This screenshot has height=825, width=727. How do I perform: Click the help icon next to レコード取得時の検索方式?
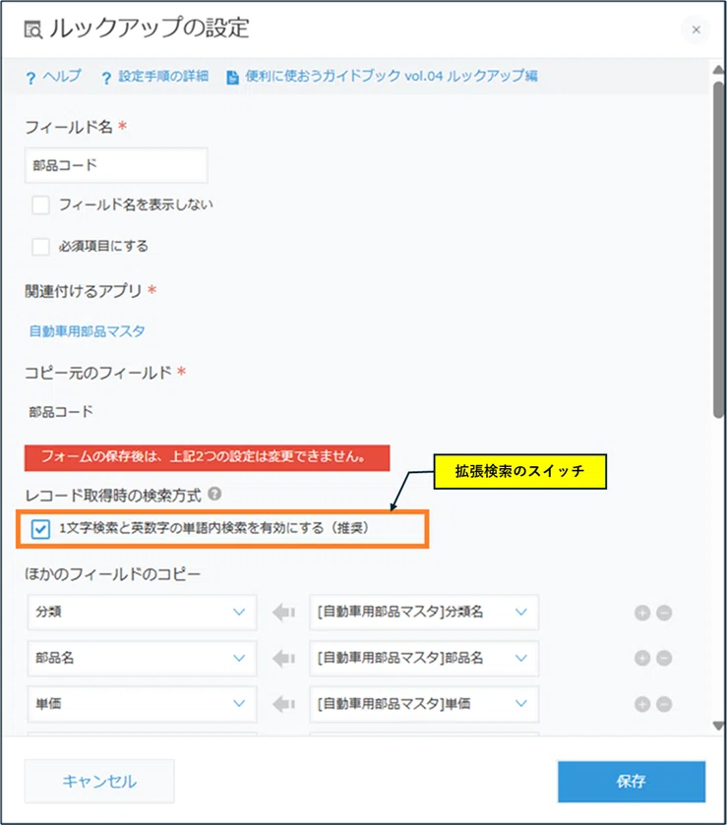[x=214, y=495]
